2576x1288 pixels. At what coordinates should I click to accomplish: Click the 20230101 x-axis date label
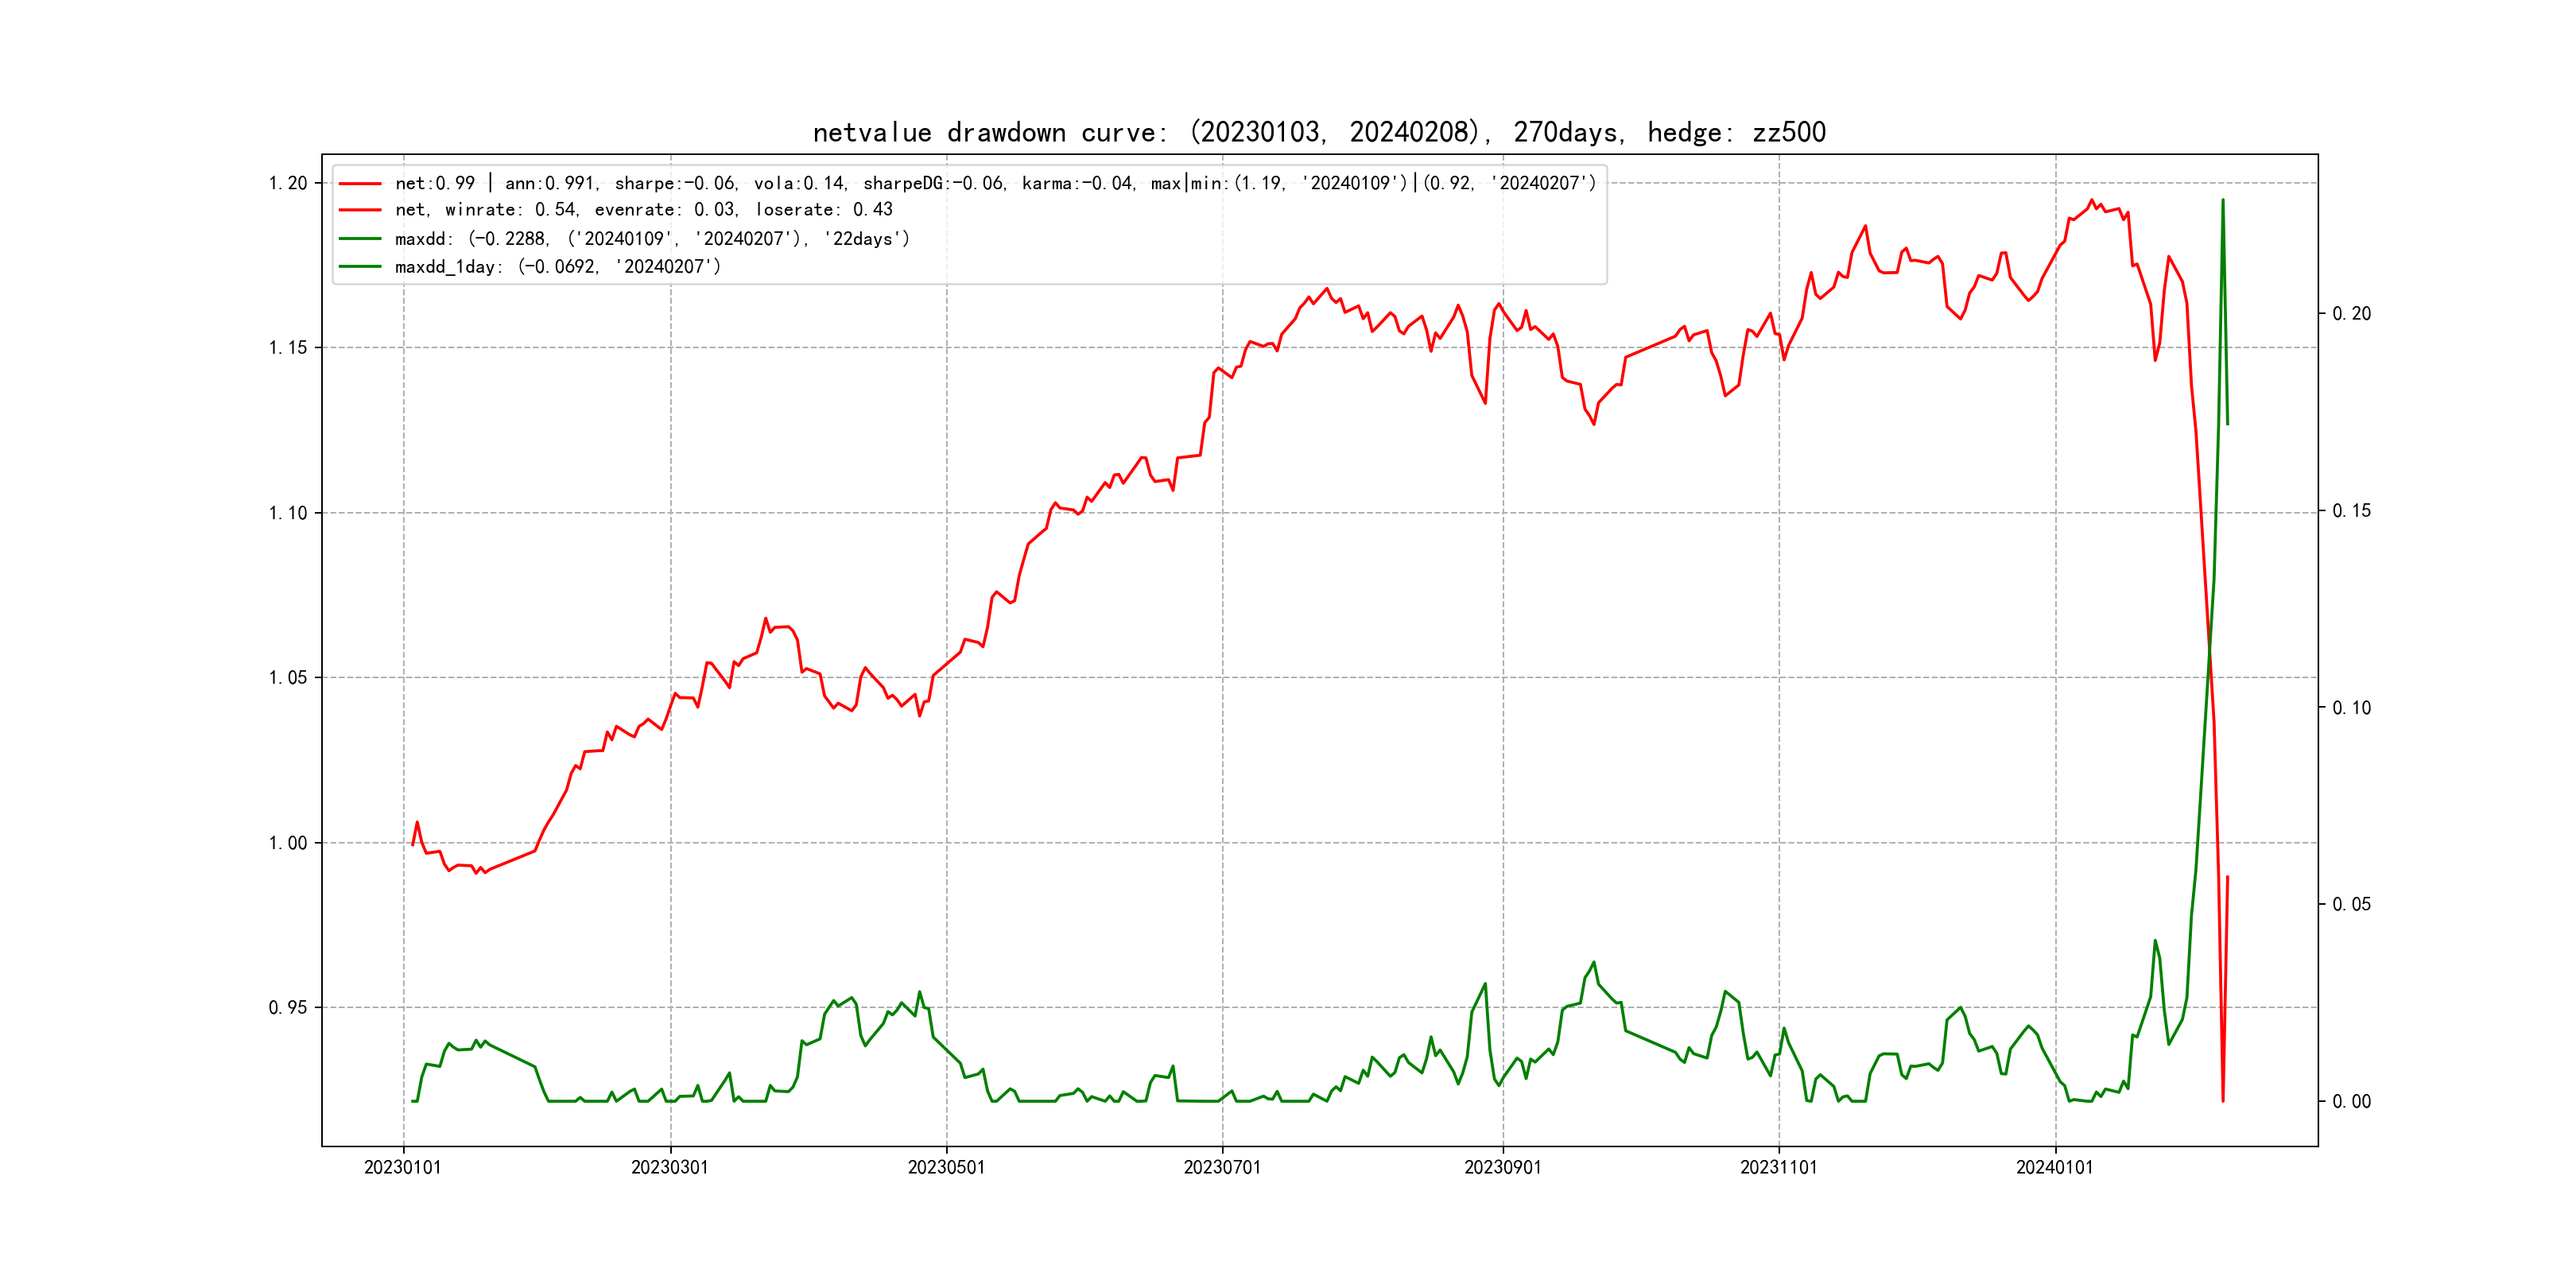[x=402, y=1168]
